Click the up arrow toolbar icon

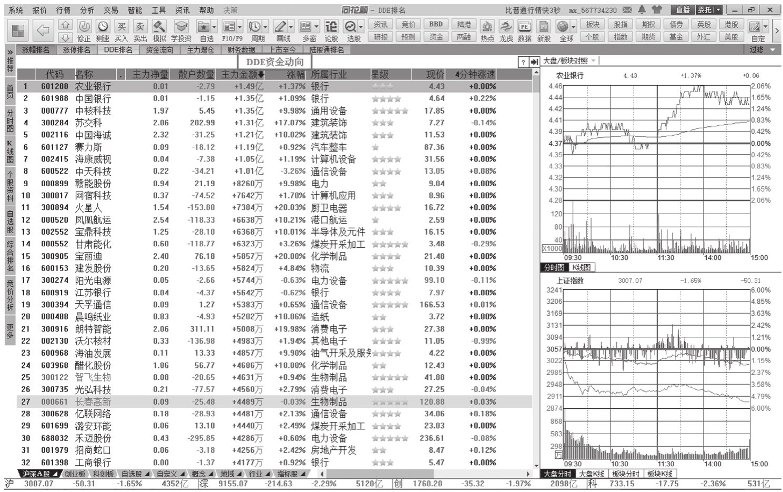(65, 25)
